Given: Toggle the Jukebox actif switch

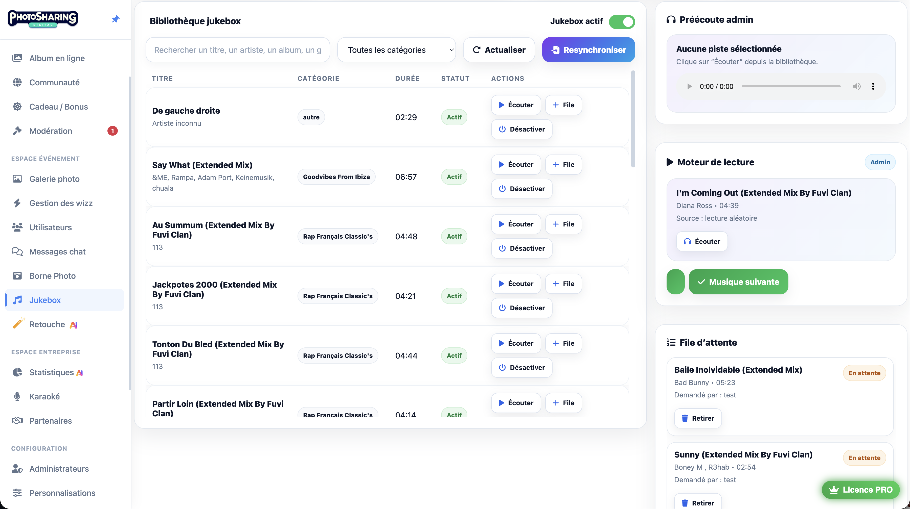Looking at the screenshot, I should pyautogui.click(x=622, y=21).
